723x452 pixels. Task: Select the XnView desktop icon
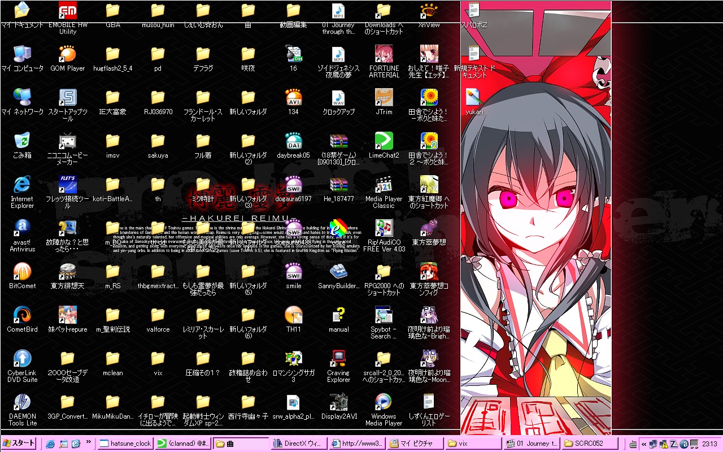click(429, 11)
